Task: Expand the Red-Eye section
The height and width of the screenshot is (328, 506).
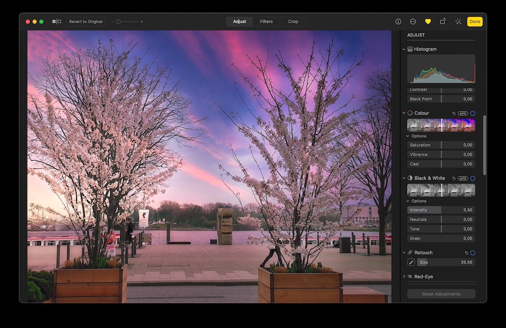Action: pyautogui.click(x=404, y=277)
